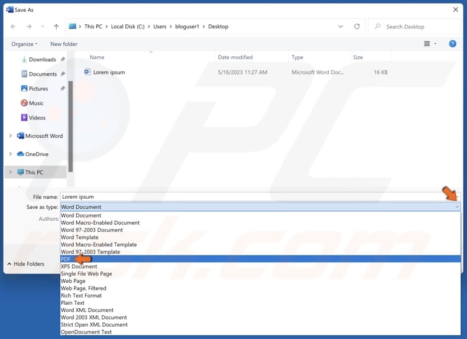The width and height of the screenshot is (467, 339).
Task: Choose Word 97-2003 Document type
Action: [x=260, y=230]
